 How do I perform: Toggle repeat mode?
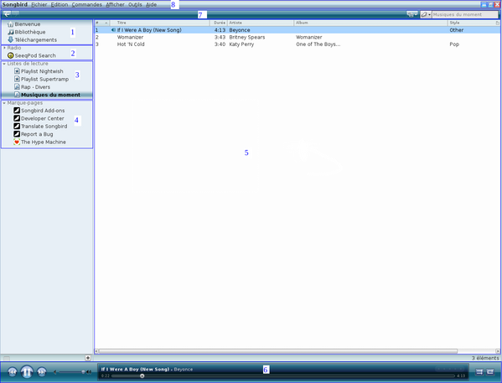click(x=490, y=372)
